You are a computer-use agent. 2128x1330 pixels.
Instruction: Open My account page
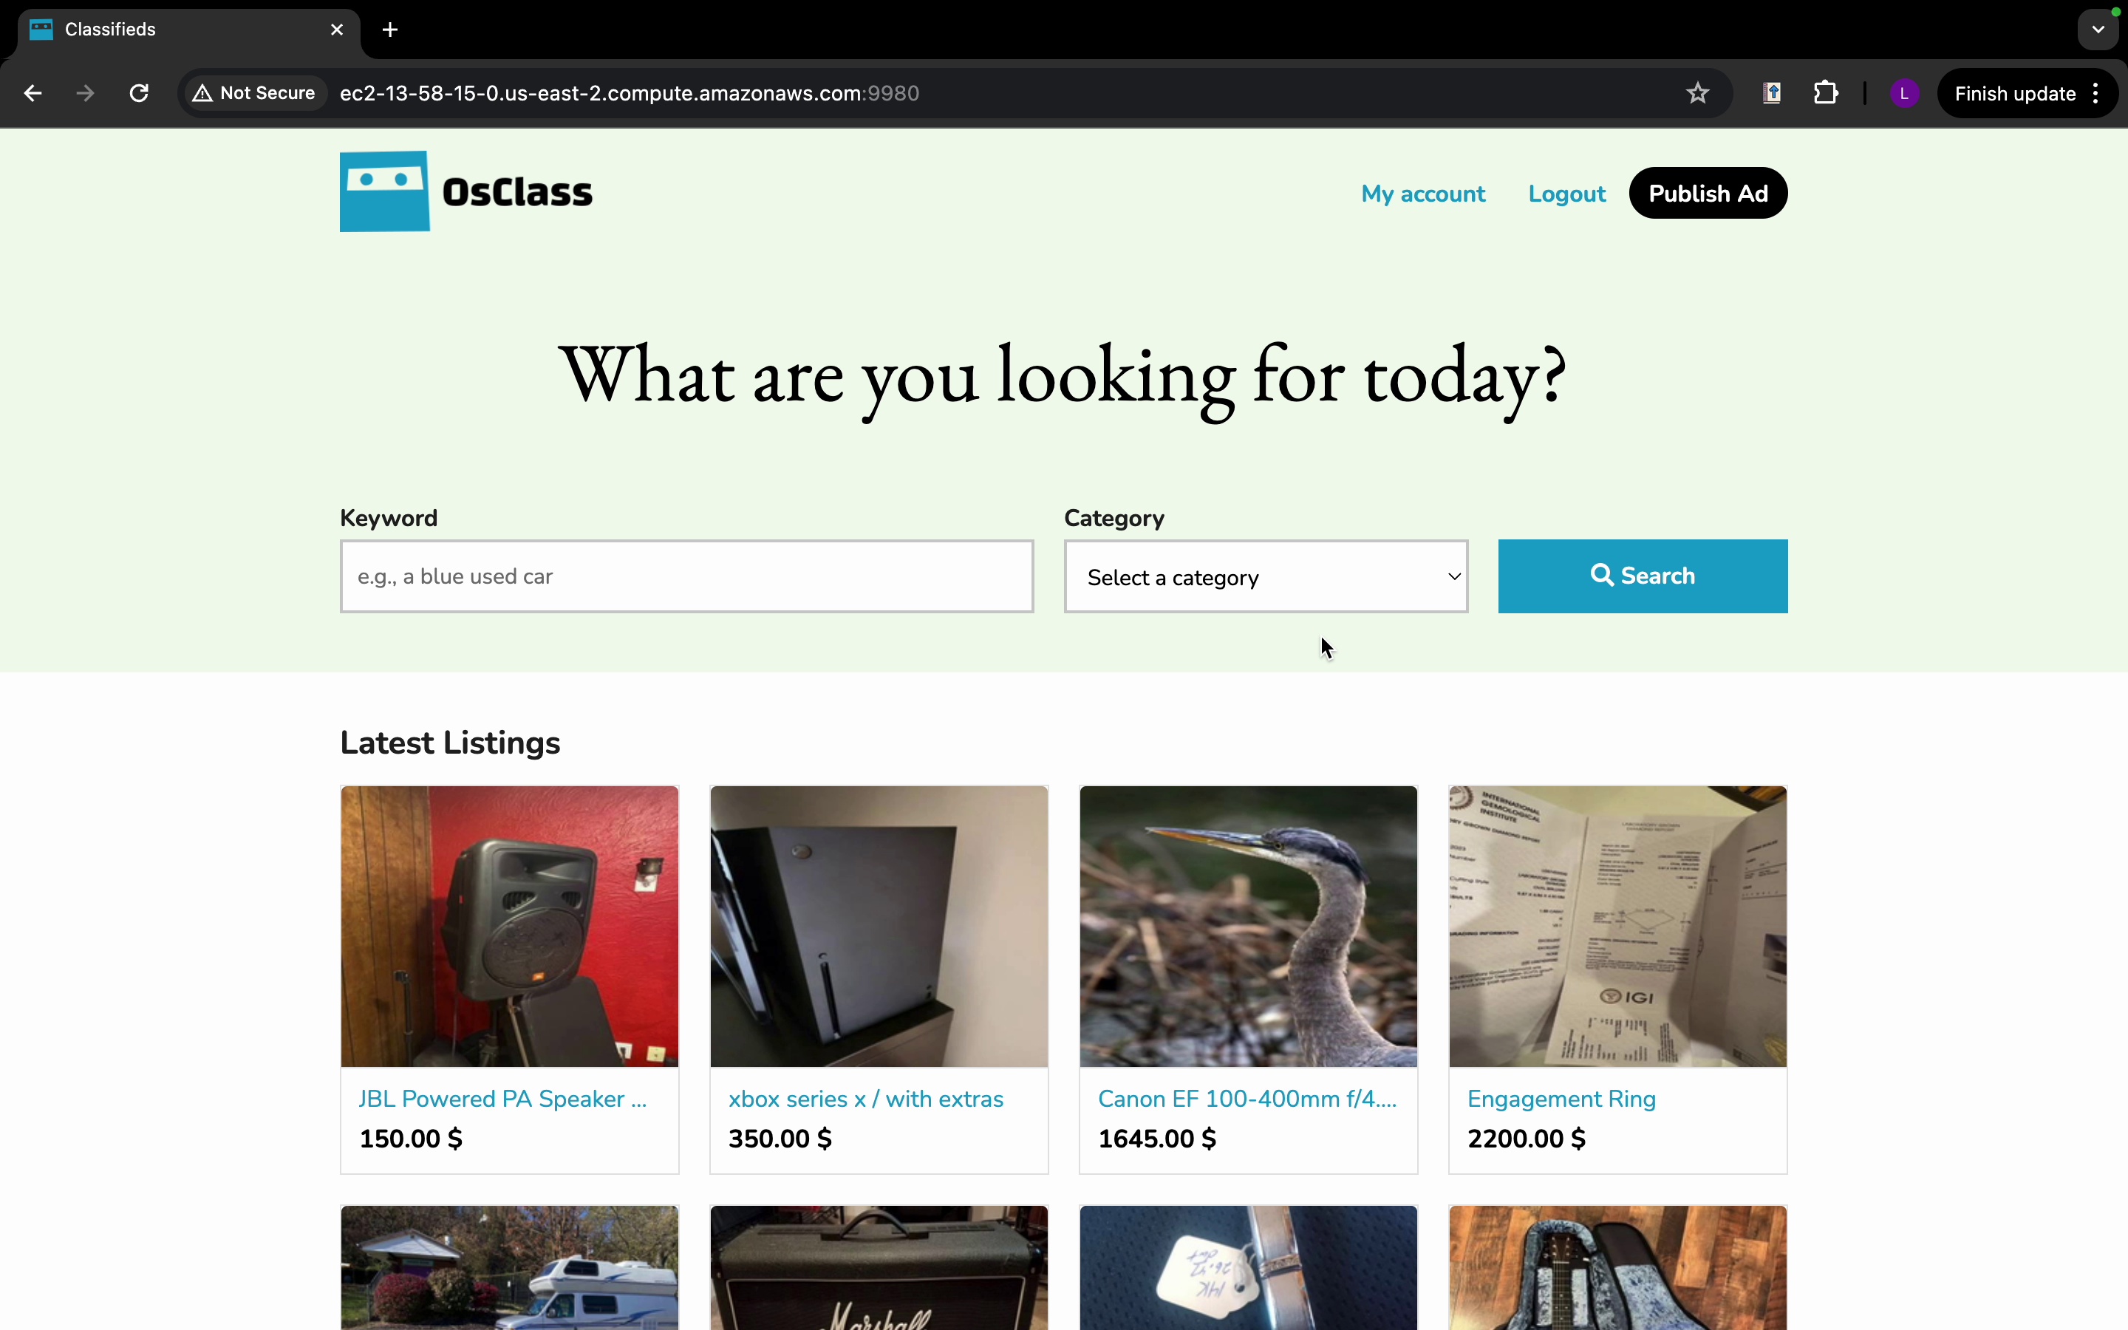1423,194
